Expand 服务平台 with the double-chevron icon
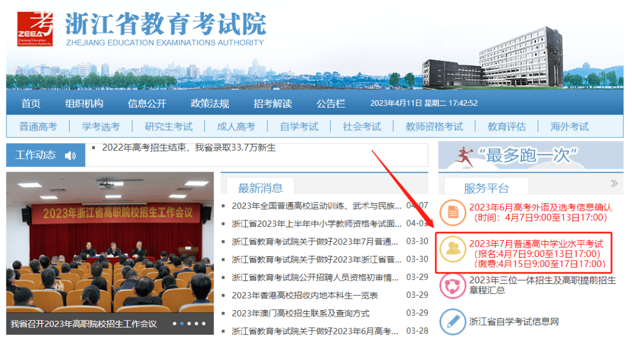Viewport: 632px width, 337px height. coord(613,183)
